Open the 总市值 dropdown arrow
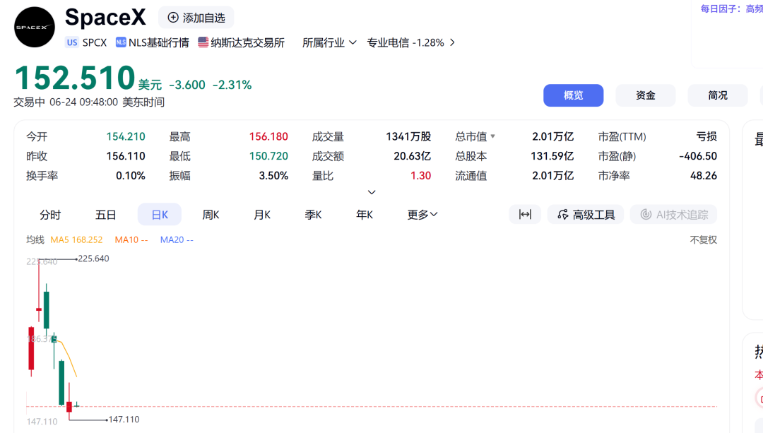 [x=493, y=137]
